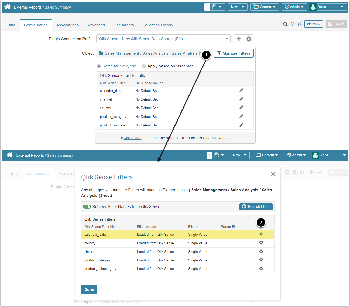350x307 pixels.
Task: Click the folder icon in the Object field
Action: [101, 53]
